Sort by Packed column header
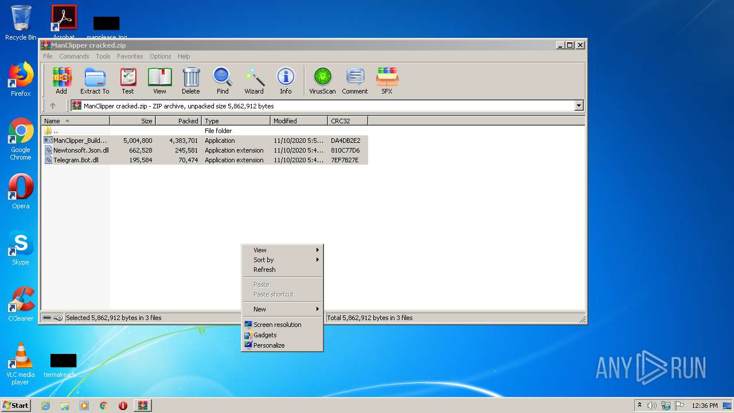The width and height of the screenshot is (734, 413). pyautogui.click(x=178, y=121)
